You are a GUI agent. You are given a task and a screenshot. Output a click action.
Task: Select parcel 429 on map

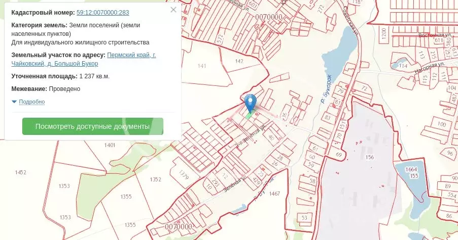tap(257, 181)
